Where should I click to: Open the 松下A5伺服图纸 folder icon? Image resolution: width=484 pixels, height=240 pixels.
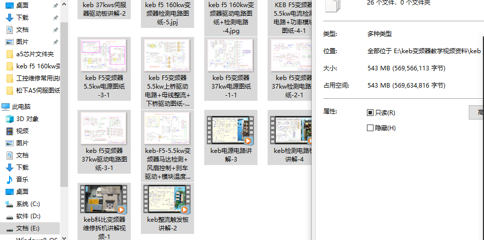10,91
